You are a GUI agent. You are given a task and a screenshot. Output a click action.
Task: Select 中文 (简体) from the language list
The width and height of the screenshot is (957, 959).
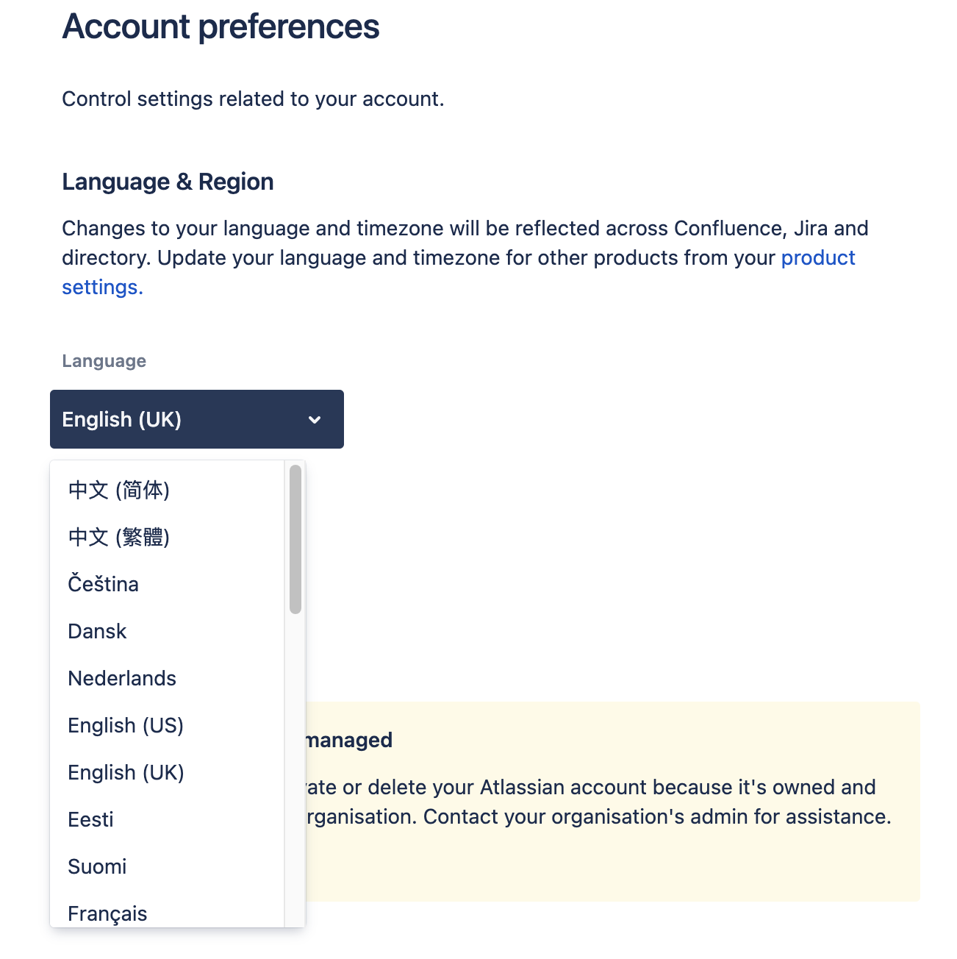point(118,490)
